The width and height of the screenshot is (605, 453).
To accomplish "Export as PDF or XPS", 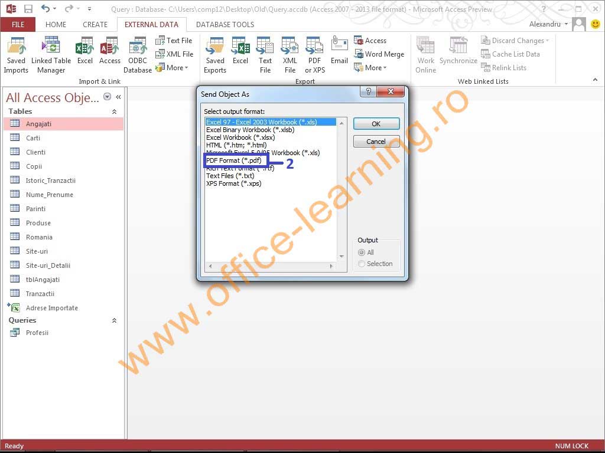I will tap(314, 55).
